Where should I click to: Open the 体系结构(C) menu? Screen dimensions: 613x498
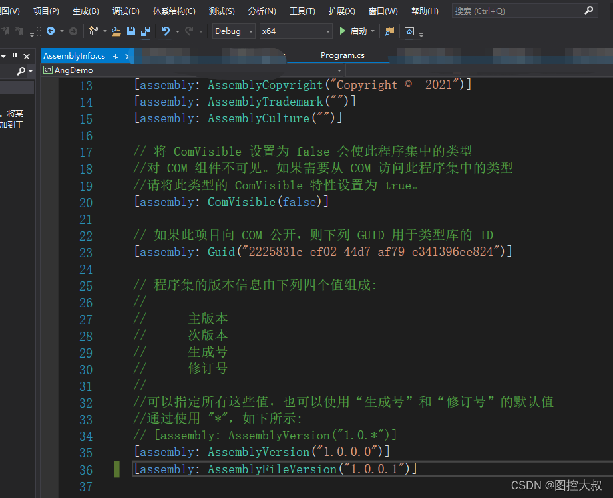point(174,11)
